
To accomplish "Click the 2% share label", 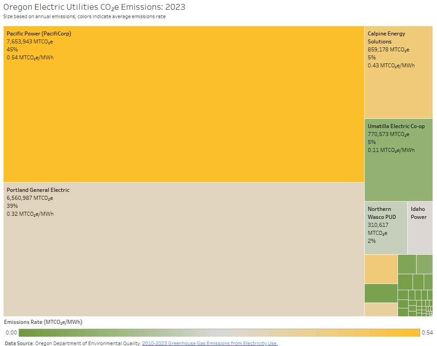I will [371, 241].
